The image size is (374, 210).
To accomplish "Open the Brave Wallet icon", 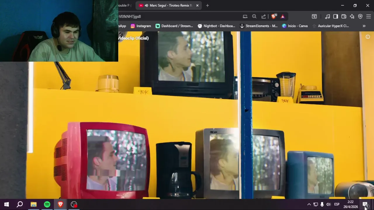I will point(344,17).
